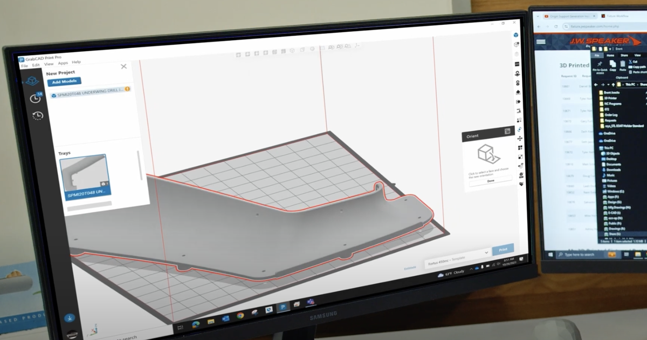Click the warning badge on the model row
647x340 pixels.
click(x=128, y=89)
